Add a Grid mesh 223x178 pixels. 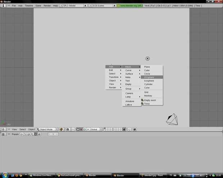152,92
